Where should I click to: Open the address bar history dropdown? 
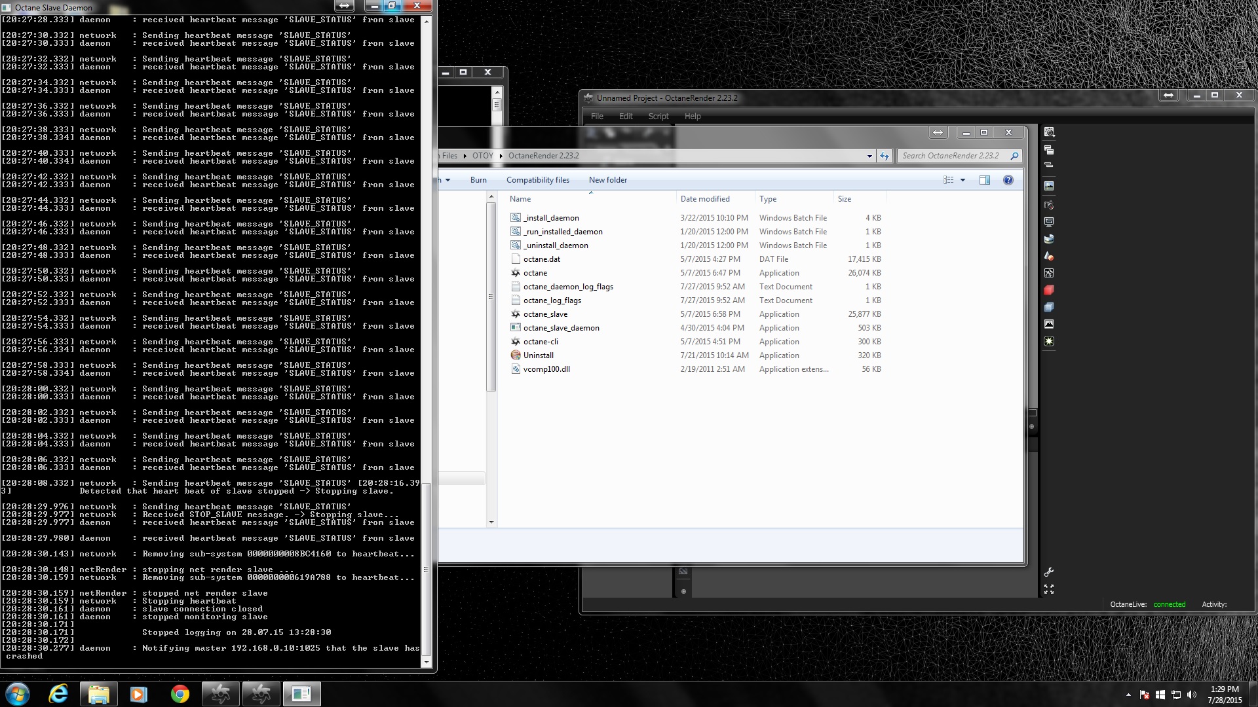click(869, 156)
